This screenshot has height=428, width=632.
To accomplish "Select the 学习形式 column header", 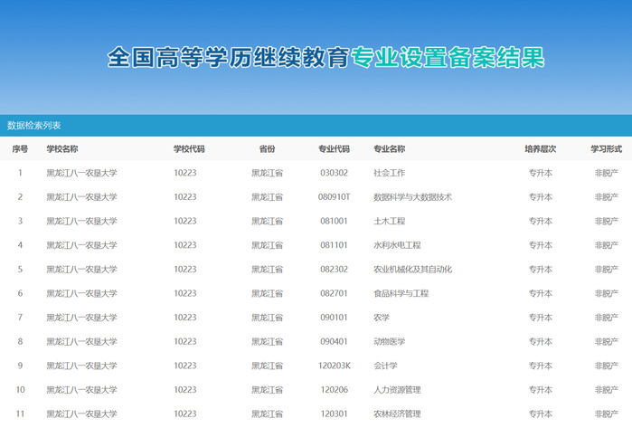I will pos(606,148).
